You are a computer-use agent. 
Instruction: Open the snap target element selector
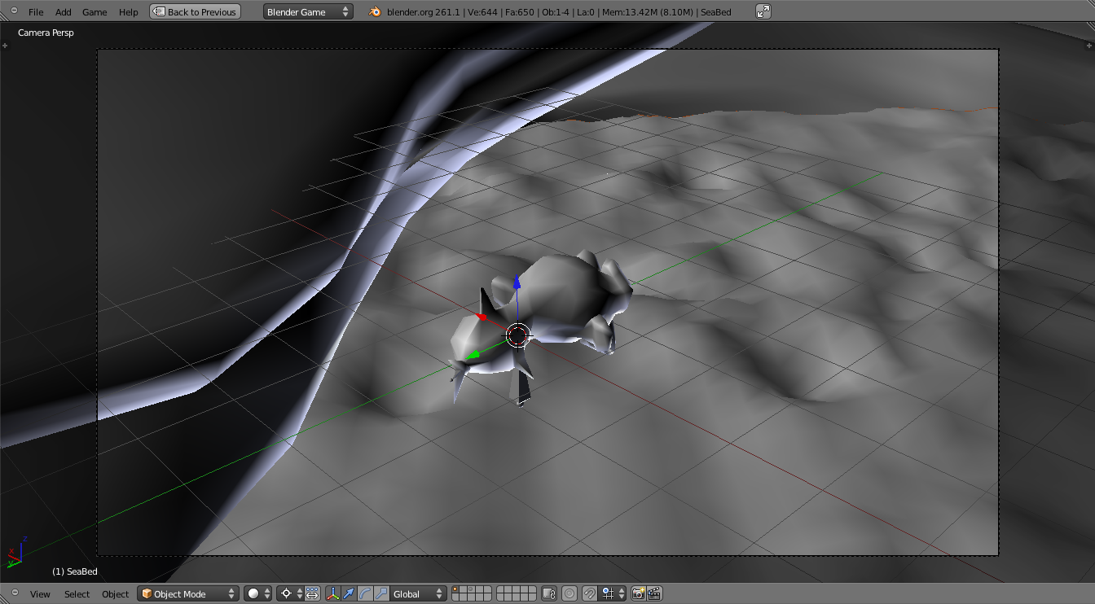(x=609, y=593)
